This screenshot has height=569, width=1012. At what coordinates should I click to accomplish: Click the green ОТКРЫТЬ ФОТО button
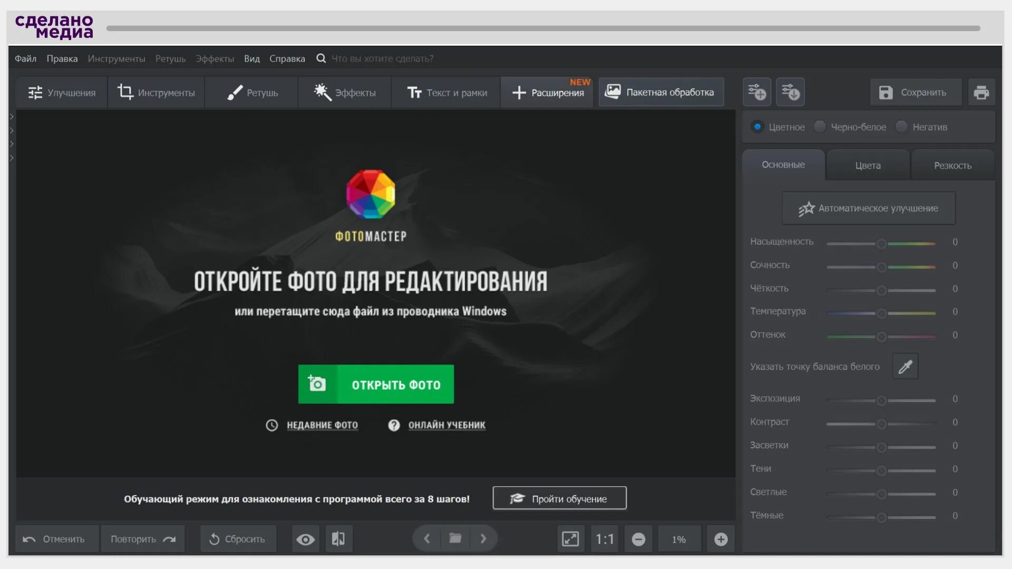click(x=376, y=385)
